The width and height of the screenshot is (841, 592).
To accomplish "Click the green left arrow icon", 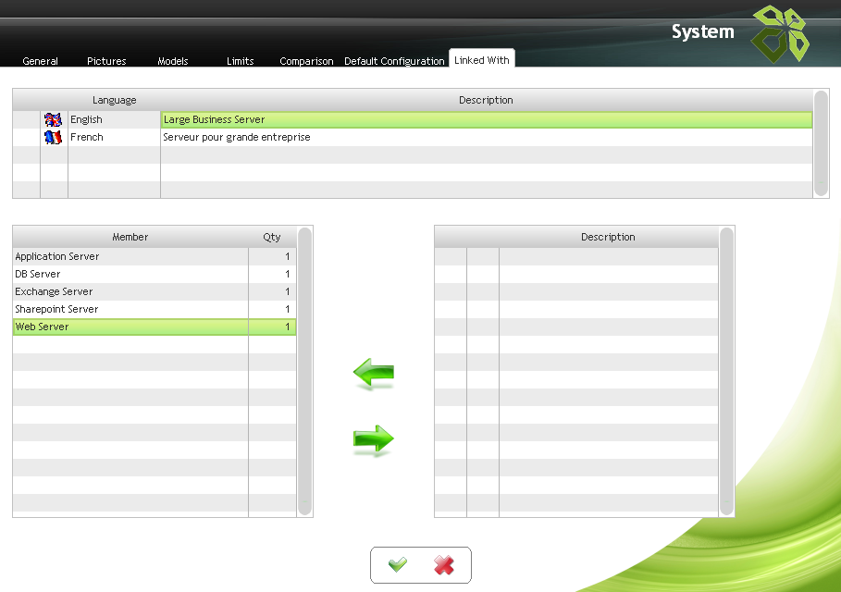I will [x=374, y=375].
